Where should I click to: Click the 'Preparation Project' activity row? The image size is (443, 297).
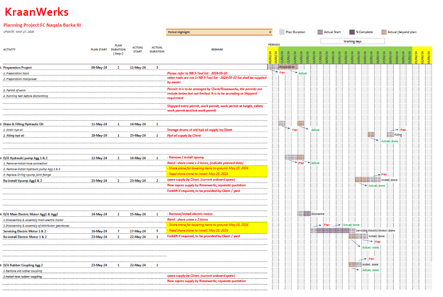click(17, 67)
